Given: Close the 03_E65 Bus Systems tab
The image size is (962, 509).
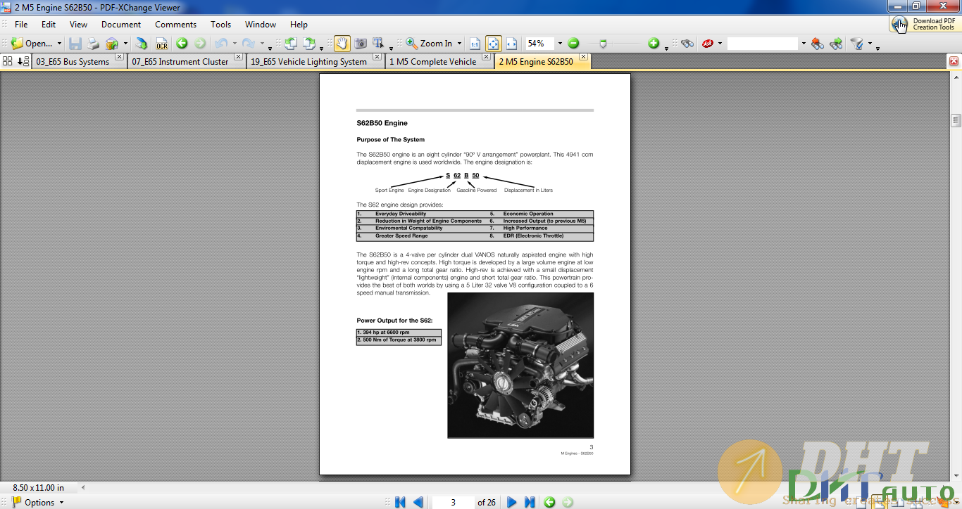Looking at the screenshot, I should click(119, 57).
